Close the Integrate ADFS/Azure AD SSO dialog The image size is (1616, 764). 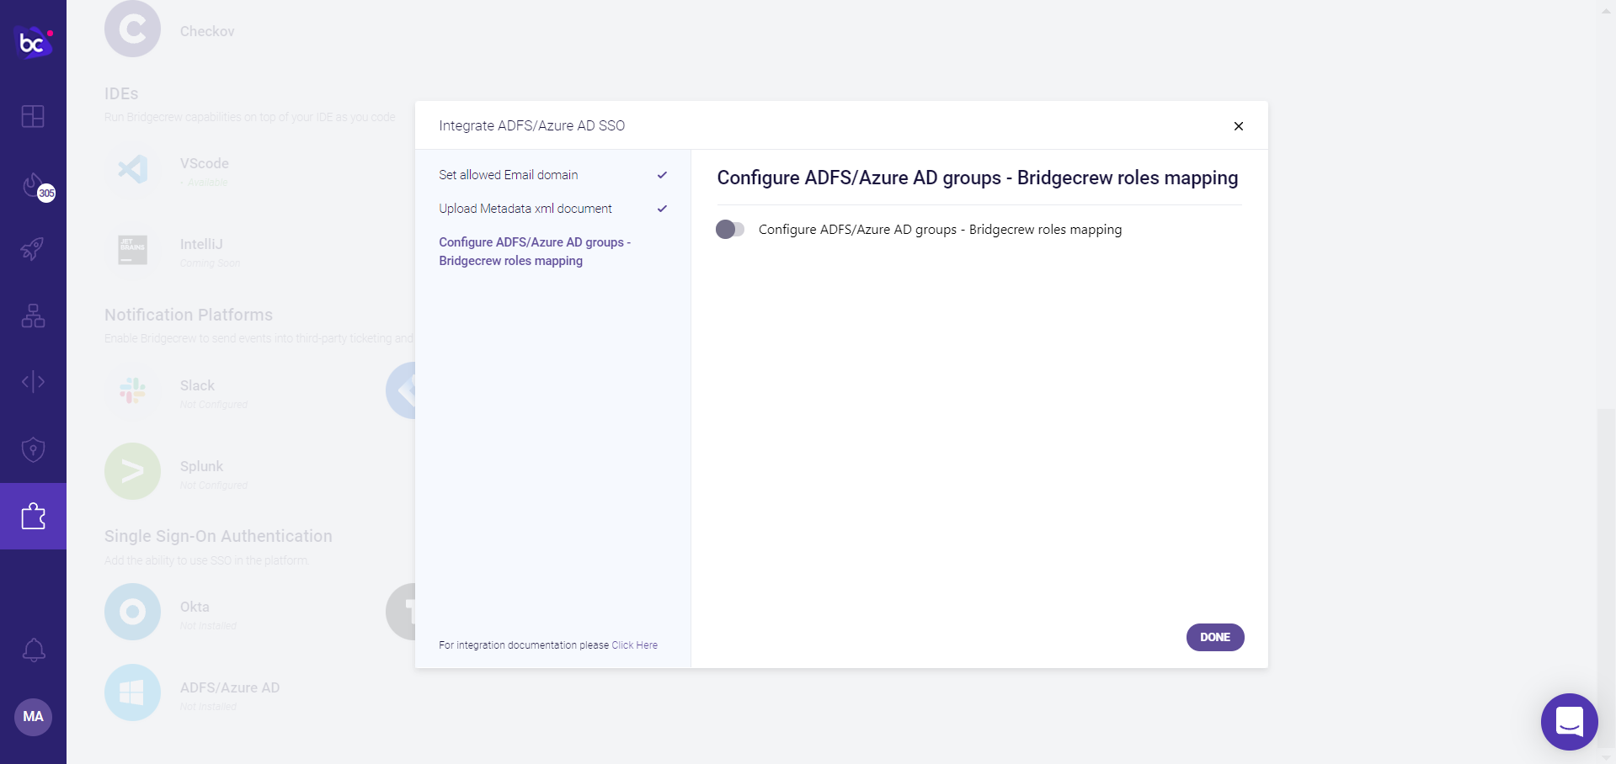[x=1238, y=126]
